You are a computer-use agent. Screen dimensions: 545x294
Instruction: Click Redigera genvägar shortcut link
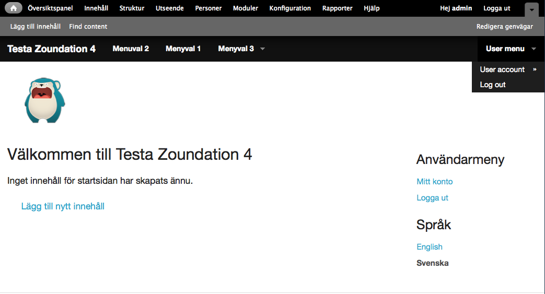pyautogui.click(x=504, y=27)
